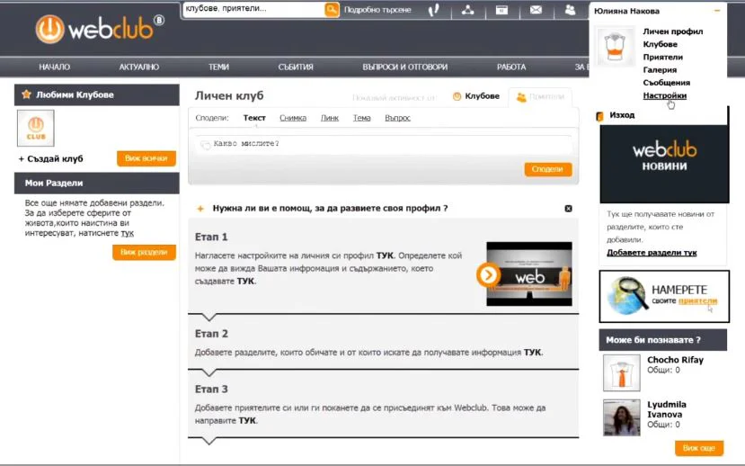Click the user avatar in profile menu
Viewport: 745px width, 466px height.
pos(615,46)
